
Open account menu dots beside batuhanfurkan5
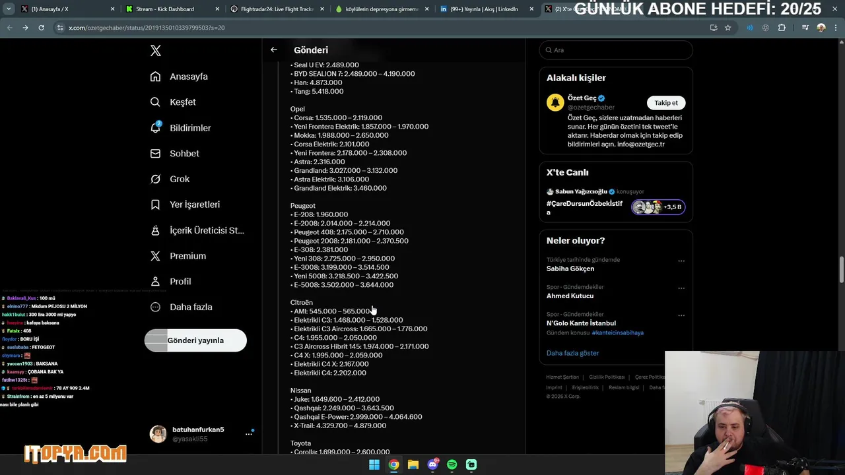click(249, 433)
